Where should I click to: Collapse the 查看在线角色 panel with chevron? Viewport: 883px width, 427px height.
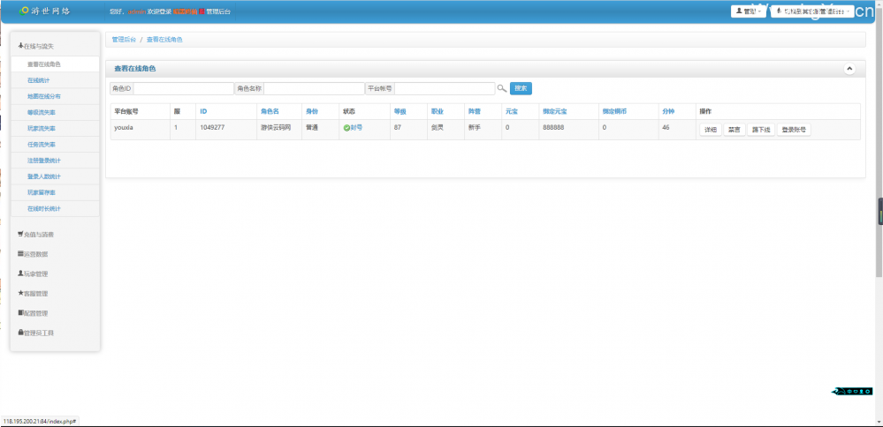point(849,69)
